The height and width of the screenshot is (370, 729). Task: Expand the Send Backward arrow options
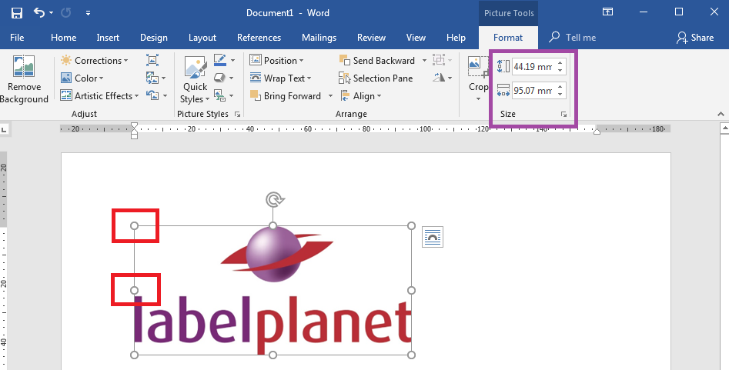pos(424,61)
